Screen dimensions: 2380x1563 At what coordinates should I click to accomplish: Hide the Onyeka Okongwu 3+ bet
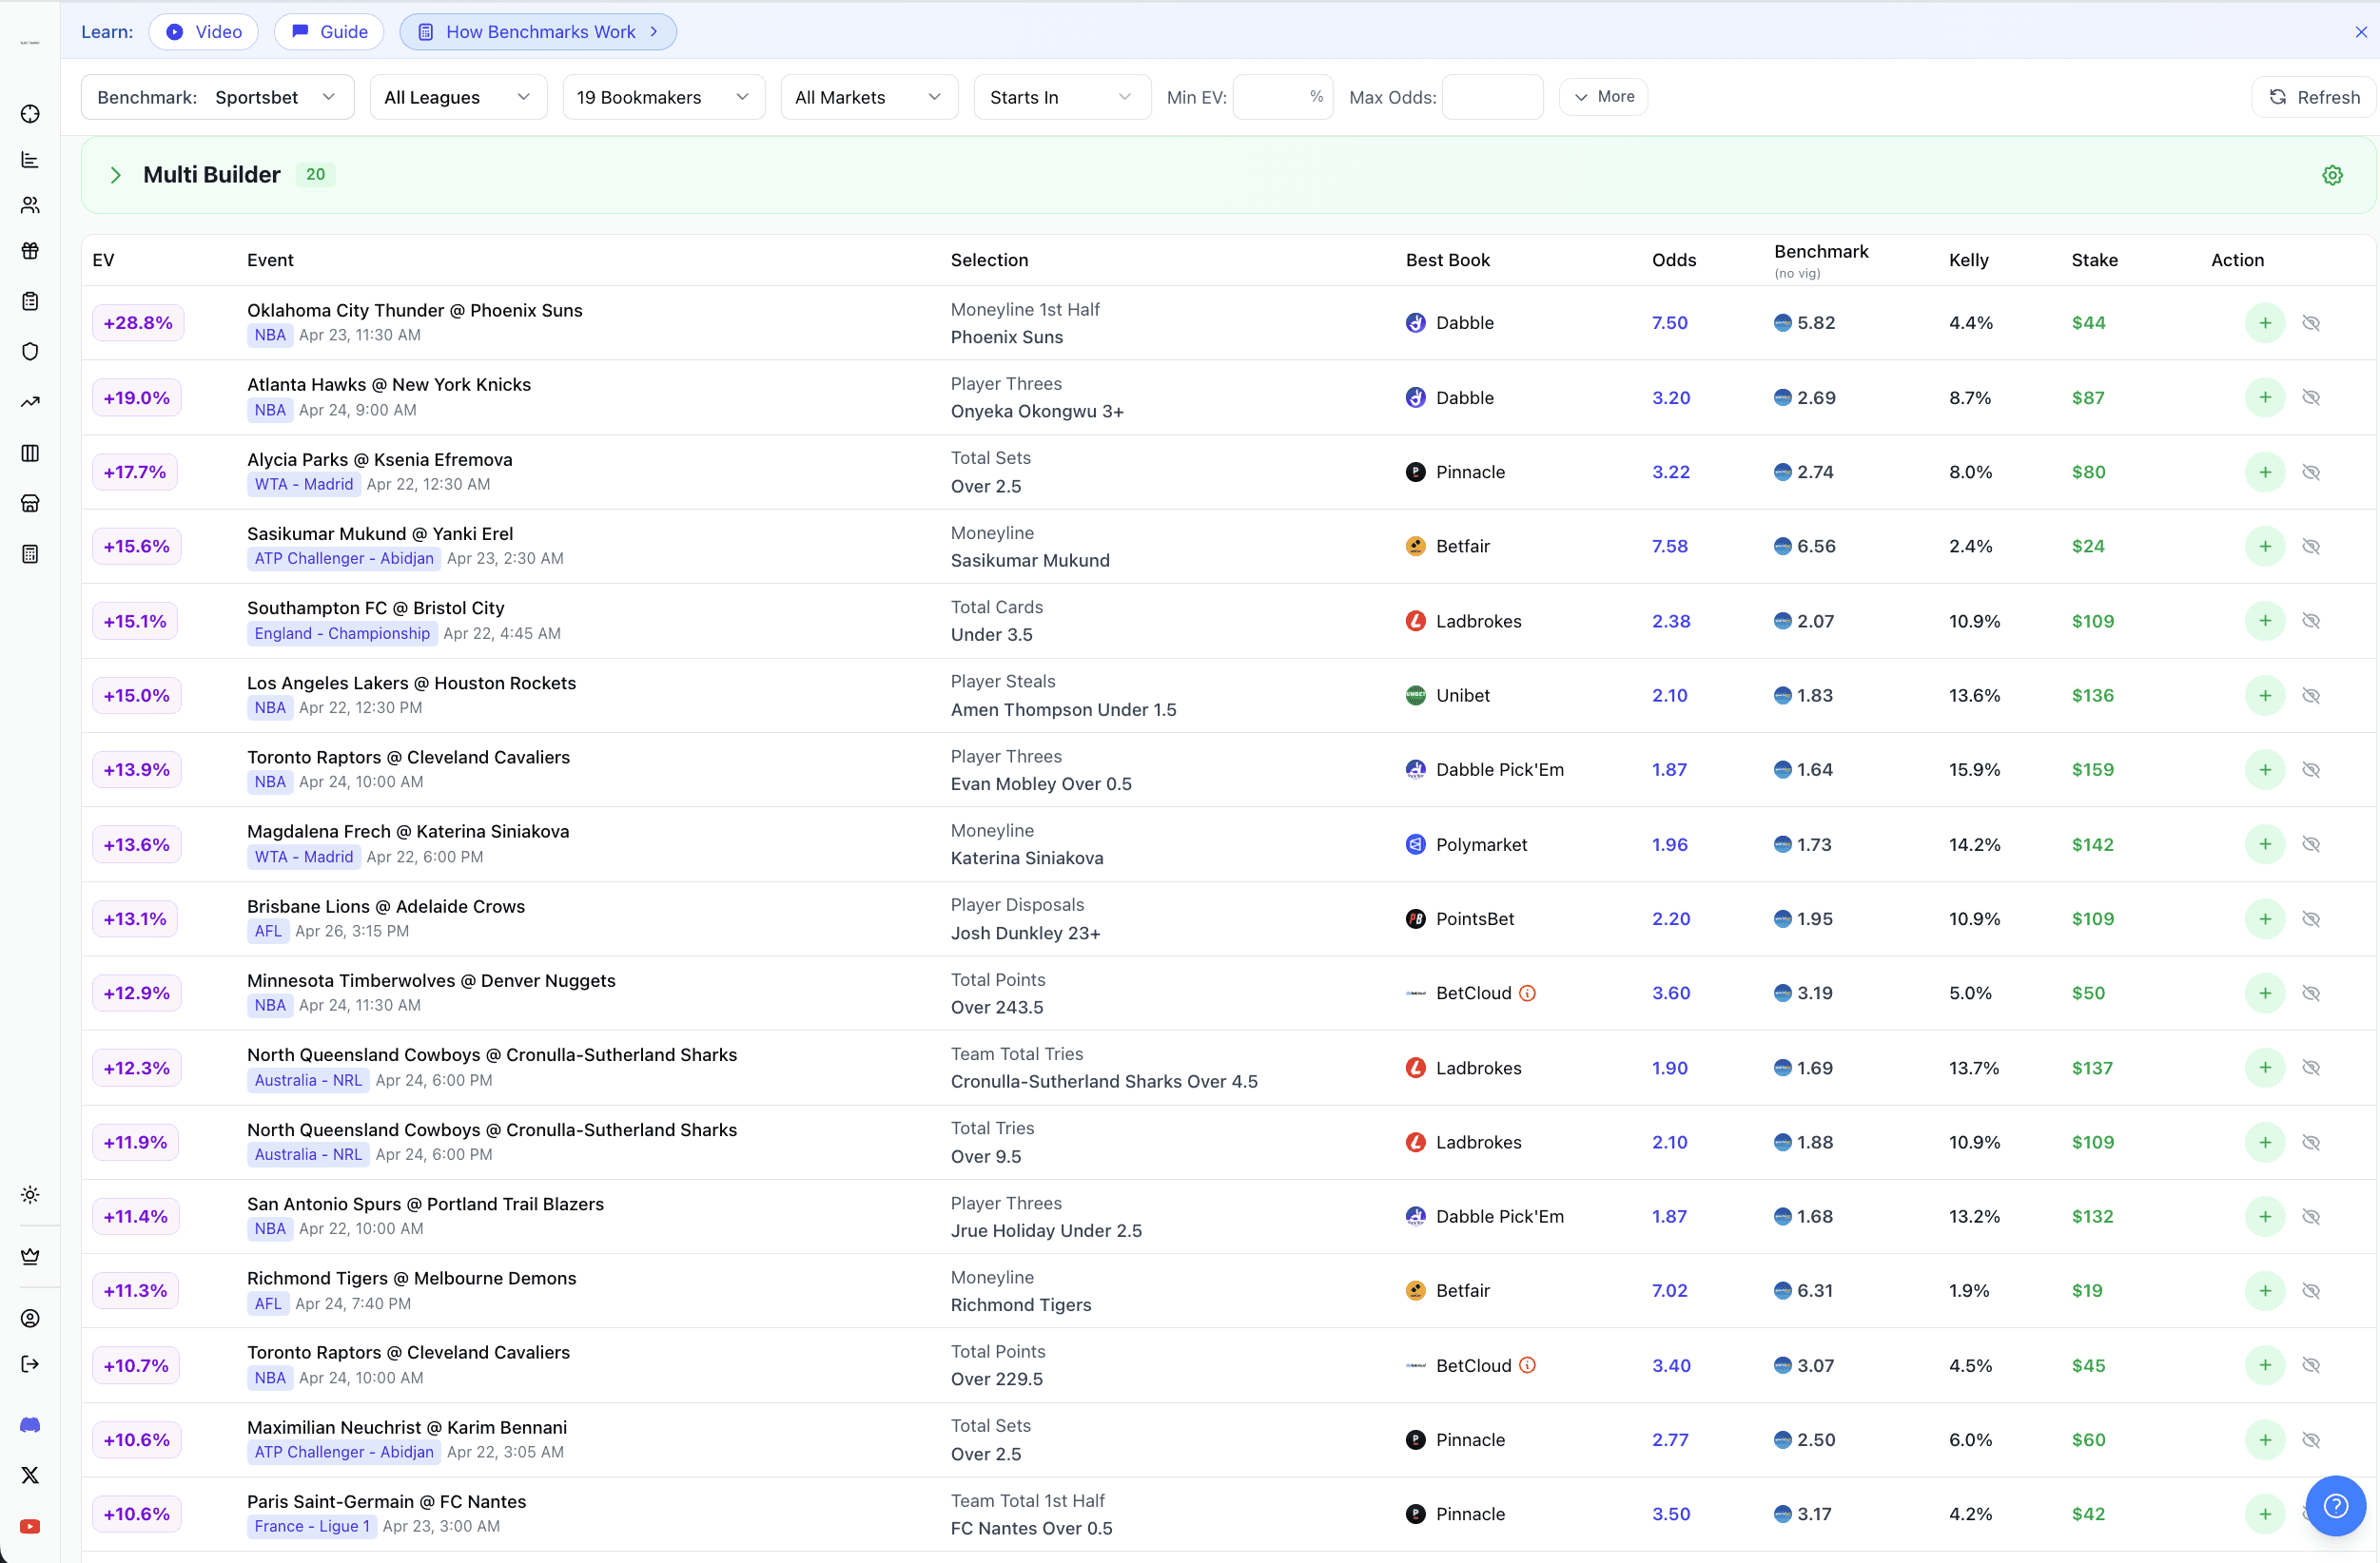2310,397
